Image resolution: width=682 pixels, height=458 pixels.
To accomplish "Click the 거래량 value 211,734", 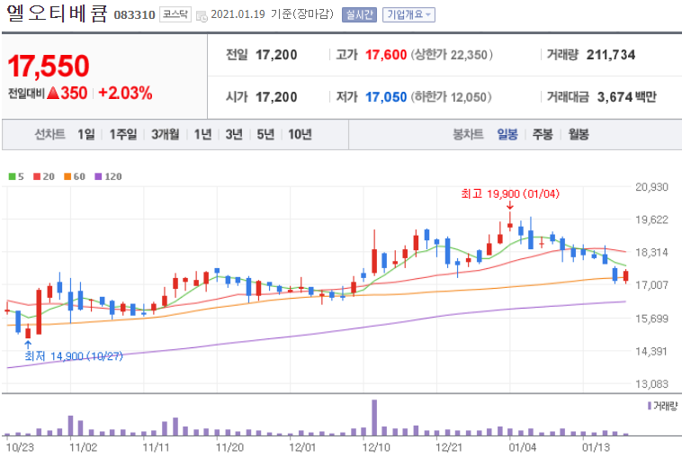I will (x=611, y=55).
